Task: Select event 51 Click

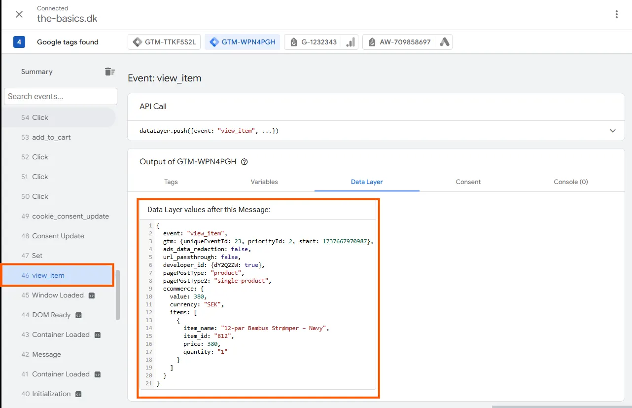Action: [58, 177]
